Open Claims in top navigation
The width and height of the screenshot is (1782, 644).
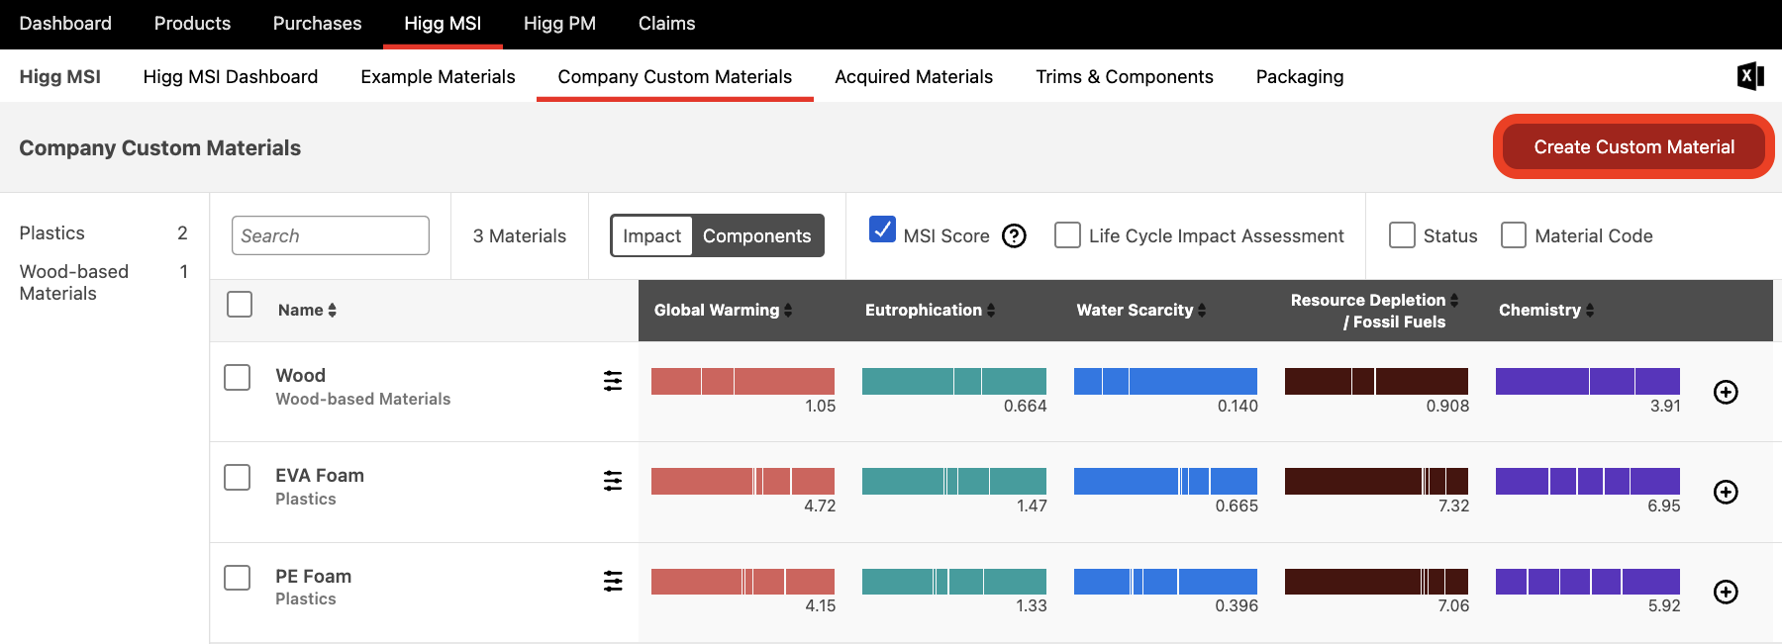tap(666, 23)
